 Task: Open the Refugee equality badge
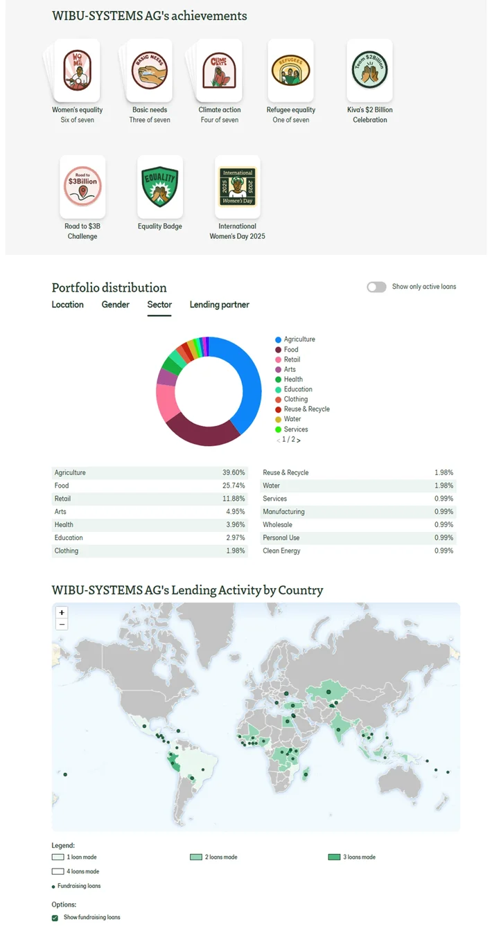[x=290, y=71]
